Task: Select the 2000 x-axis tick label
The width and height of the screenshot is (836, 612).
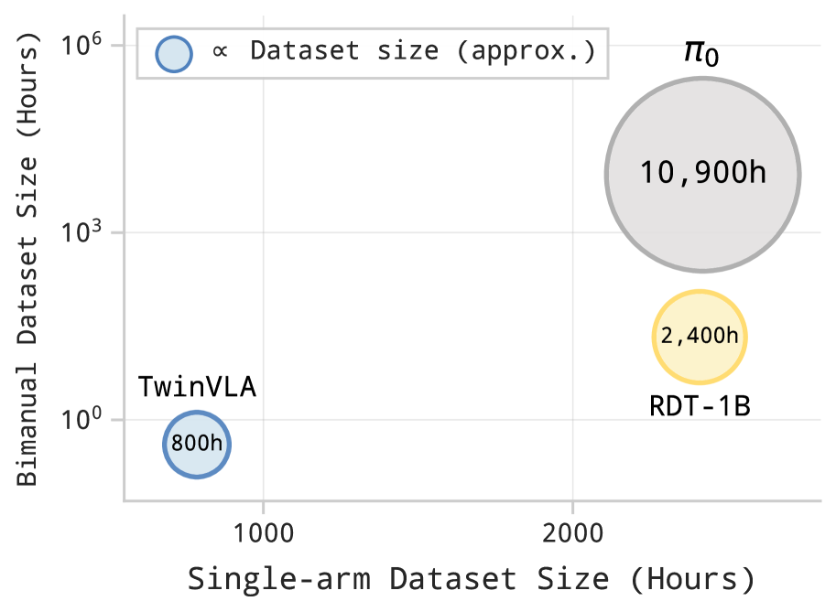Action: 572,533
